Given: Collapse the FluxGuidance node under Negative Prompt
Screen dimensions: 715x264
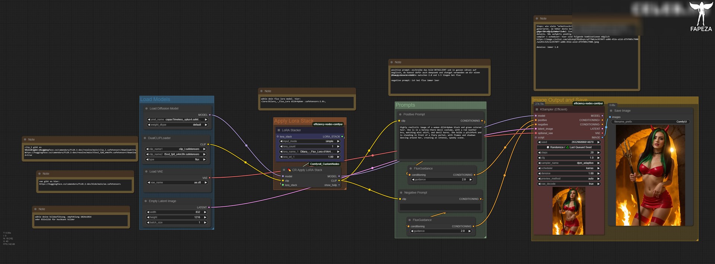Looking at the screenshot, I should tap(409, 220).
